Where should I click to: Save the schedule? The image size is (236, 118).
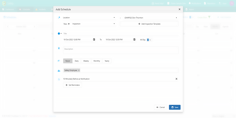175,107
